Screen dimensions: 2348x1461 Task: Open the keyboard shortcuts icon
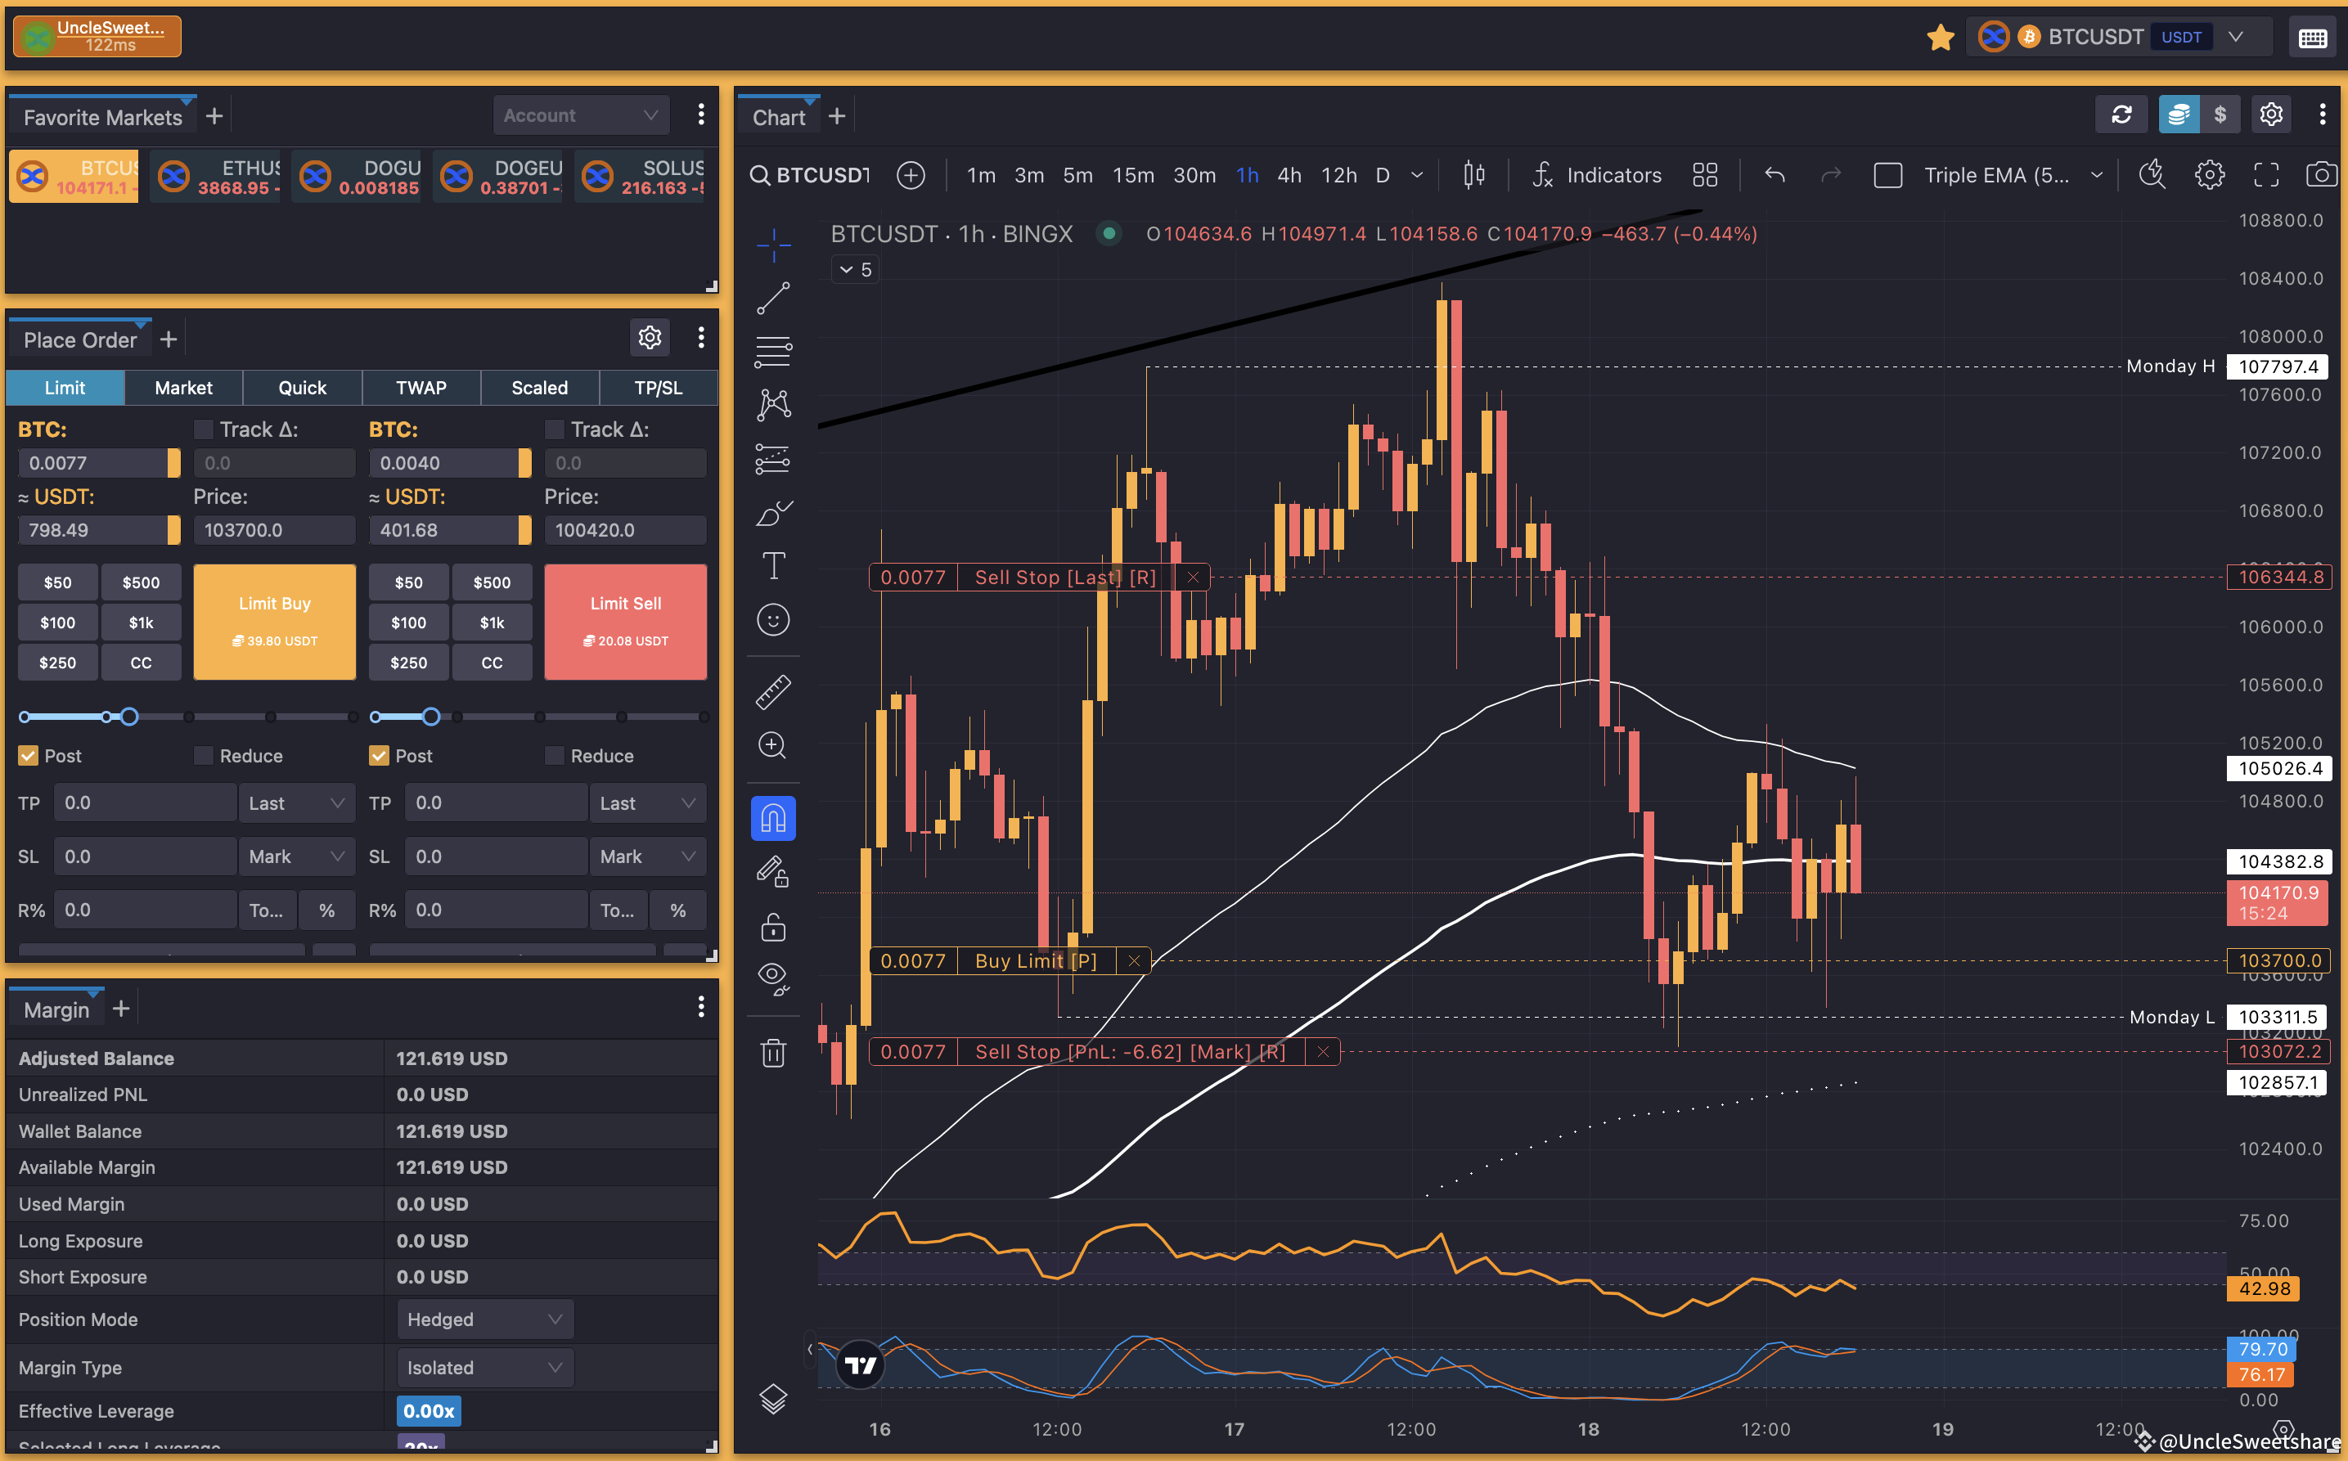tap(2312, 38)
